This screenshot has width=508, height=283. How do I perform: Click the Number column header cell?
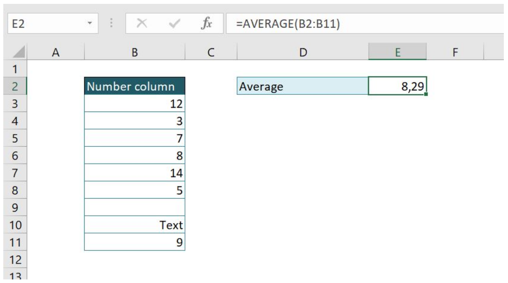(x=135, y=86)
